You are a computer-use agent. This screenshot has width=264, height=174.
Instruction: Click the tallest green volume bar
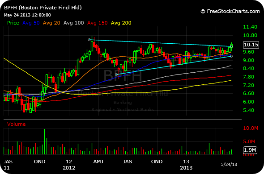click(x=45, y=142)
